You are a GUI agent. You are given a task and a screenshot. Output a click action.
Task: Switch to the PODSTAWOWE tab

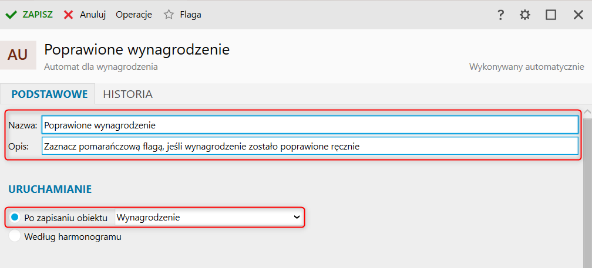click(x=49, y=94)
